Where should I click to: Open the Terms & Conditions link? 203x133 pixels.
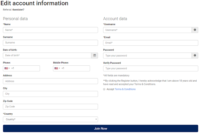point(125,89)
